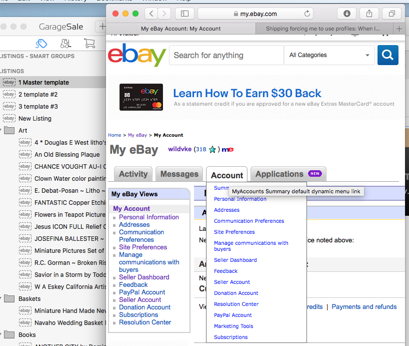Click the GarageSale shopping cart icon

tap(89, 44)
